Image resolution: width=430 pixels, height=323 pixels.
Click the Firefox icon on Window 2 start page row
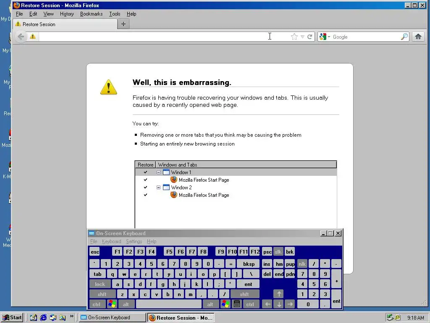pos(174,195)
